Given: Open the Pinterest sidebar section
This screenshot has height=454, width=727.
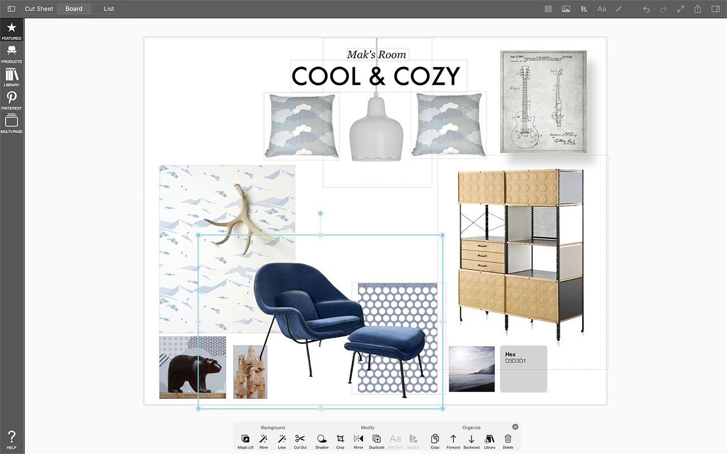Looking at the screenshot, I should (12, 101).
